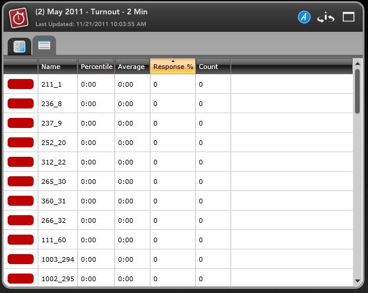Sort by the Percentile column header
Viewport: 368px width, 293px height.
[96, 67]
